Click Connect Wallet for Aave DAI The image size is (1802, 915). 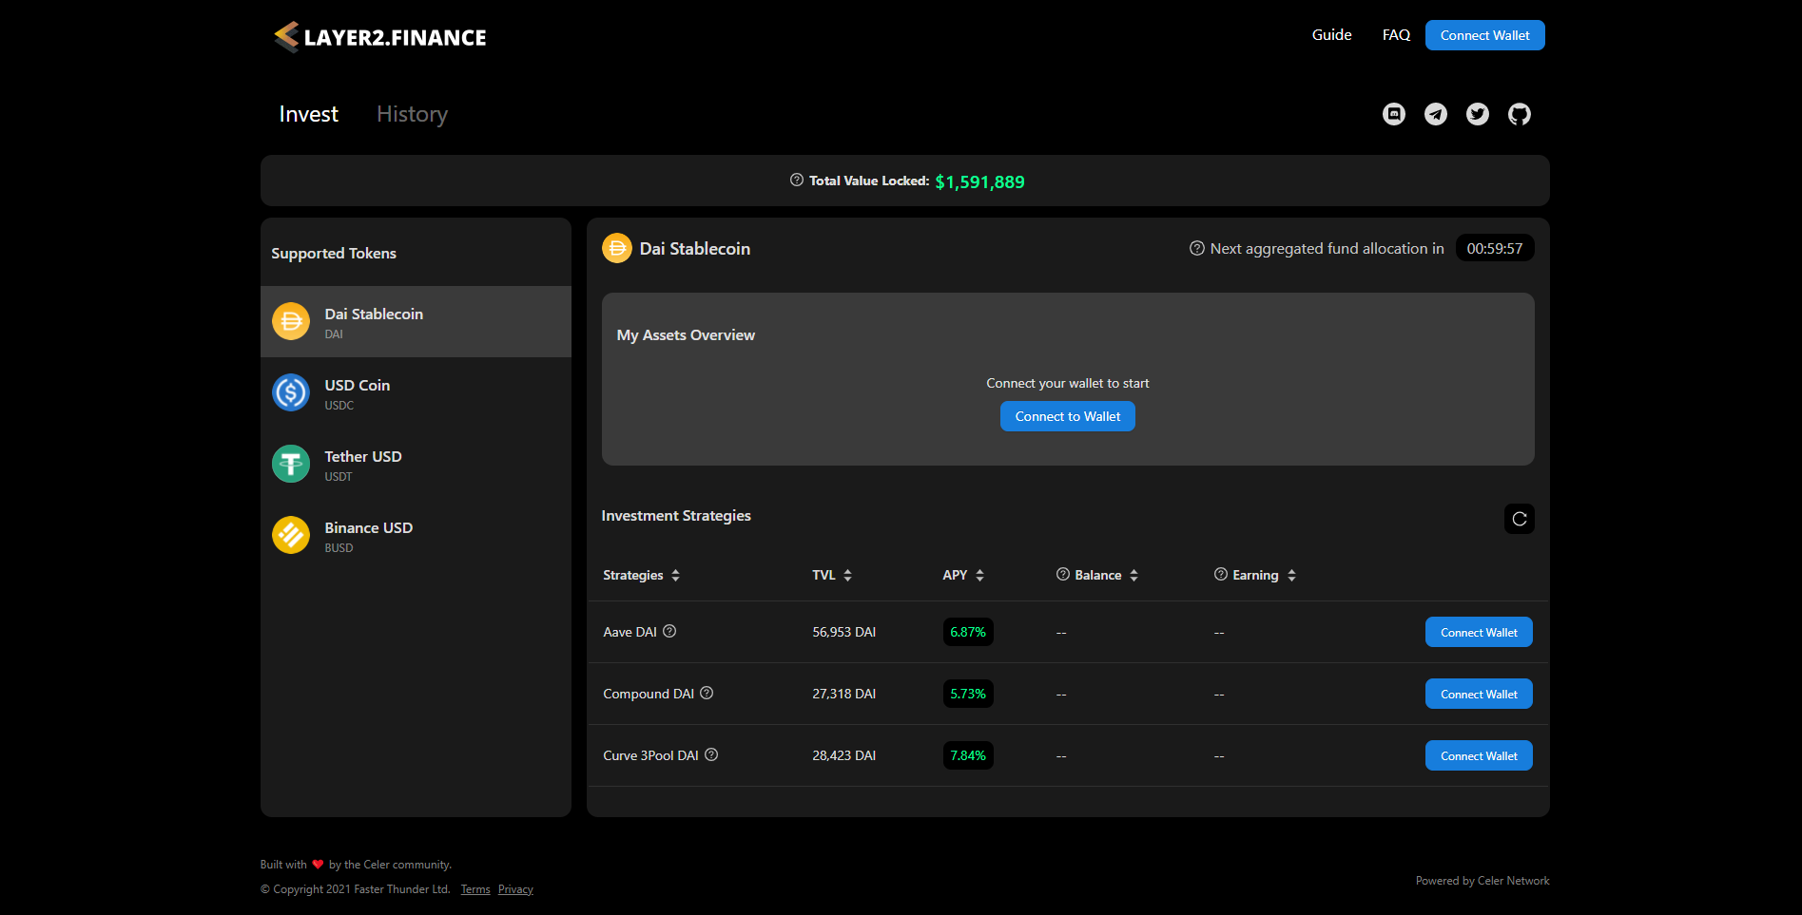click(x=1479, y=632)
